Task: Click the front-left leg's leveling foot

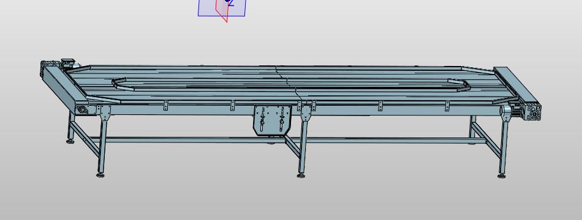Action: tap(100, 175)
